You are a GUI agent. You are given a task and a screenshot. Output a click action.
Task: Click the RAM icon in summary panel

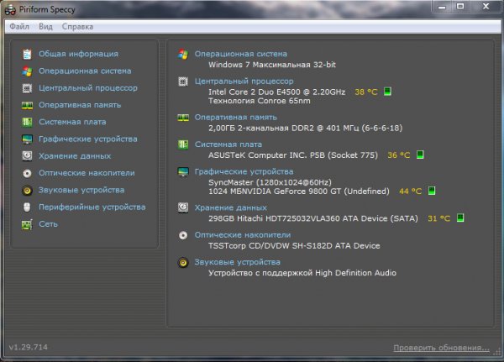click(183, 118)
